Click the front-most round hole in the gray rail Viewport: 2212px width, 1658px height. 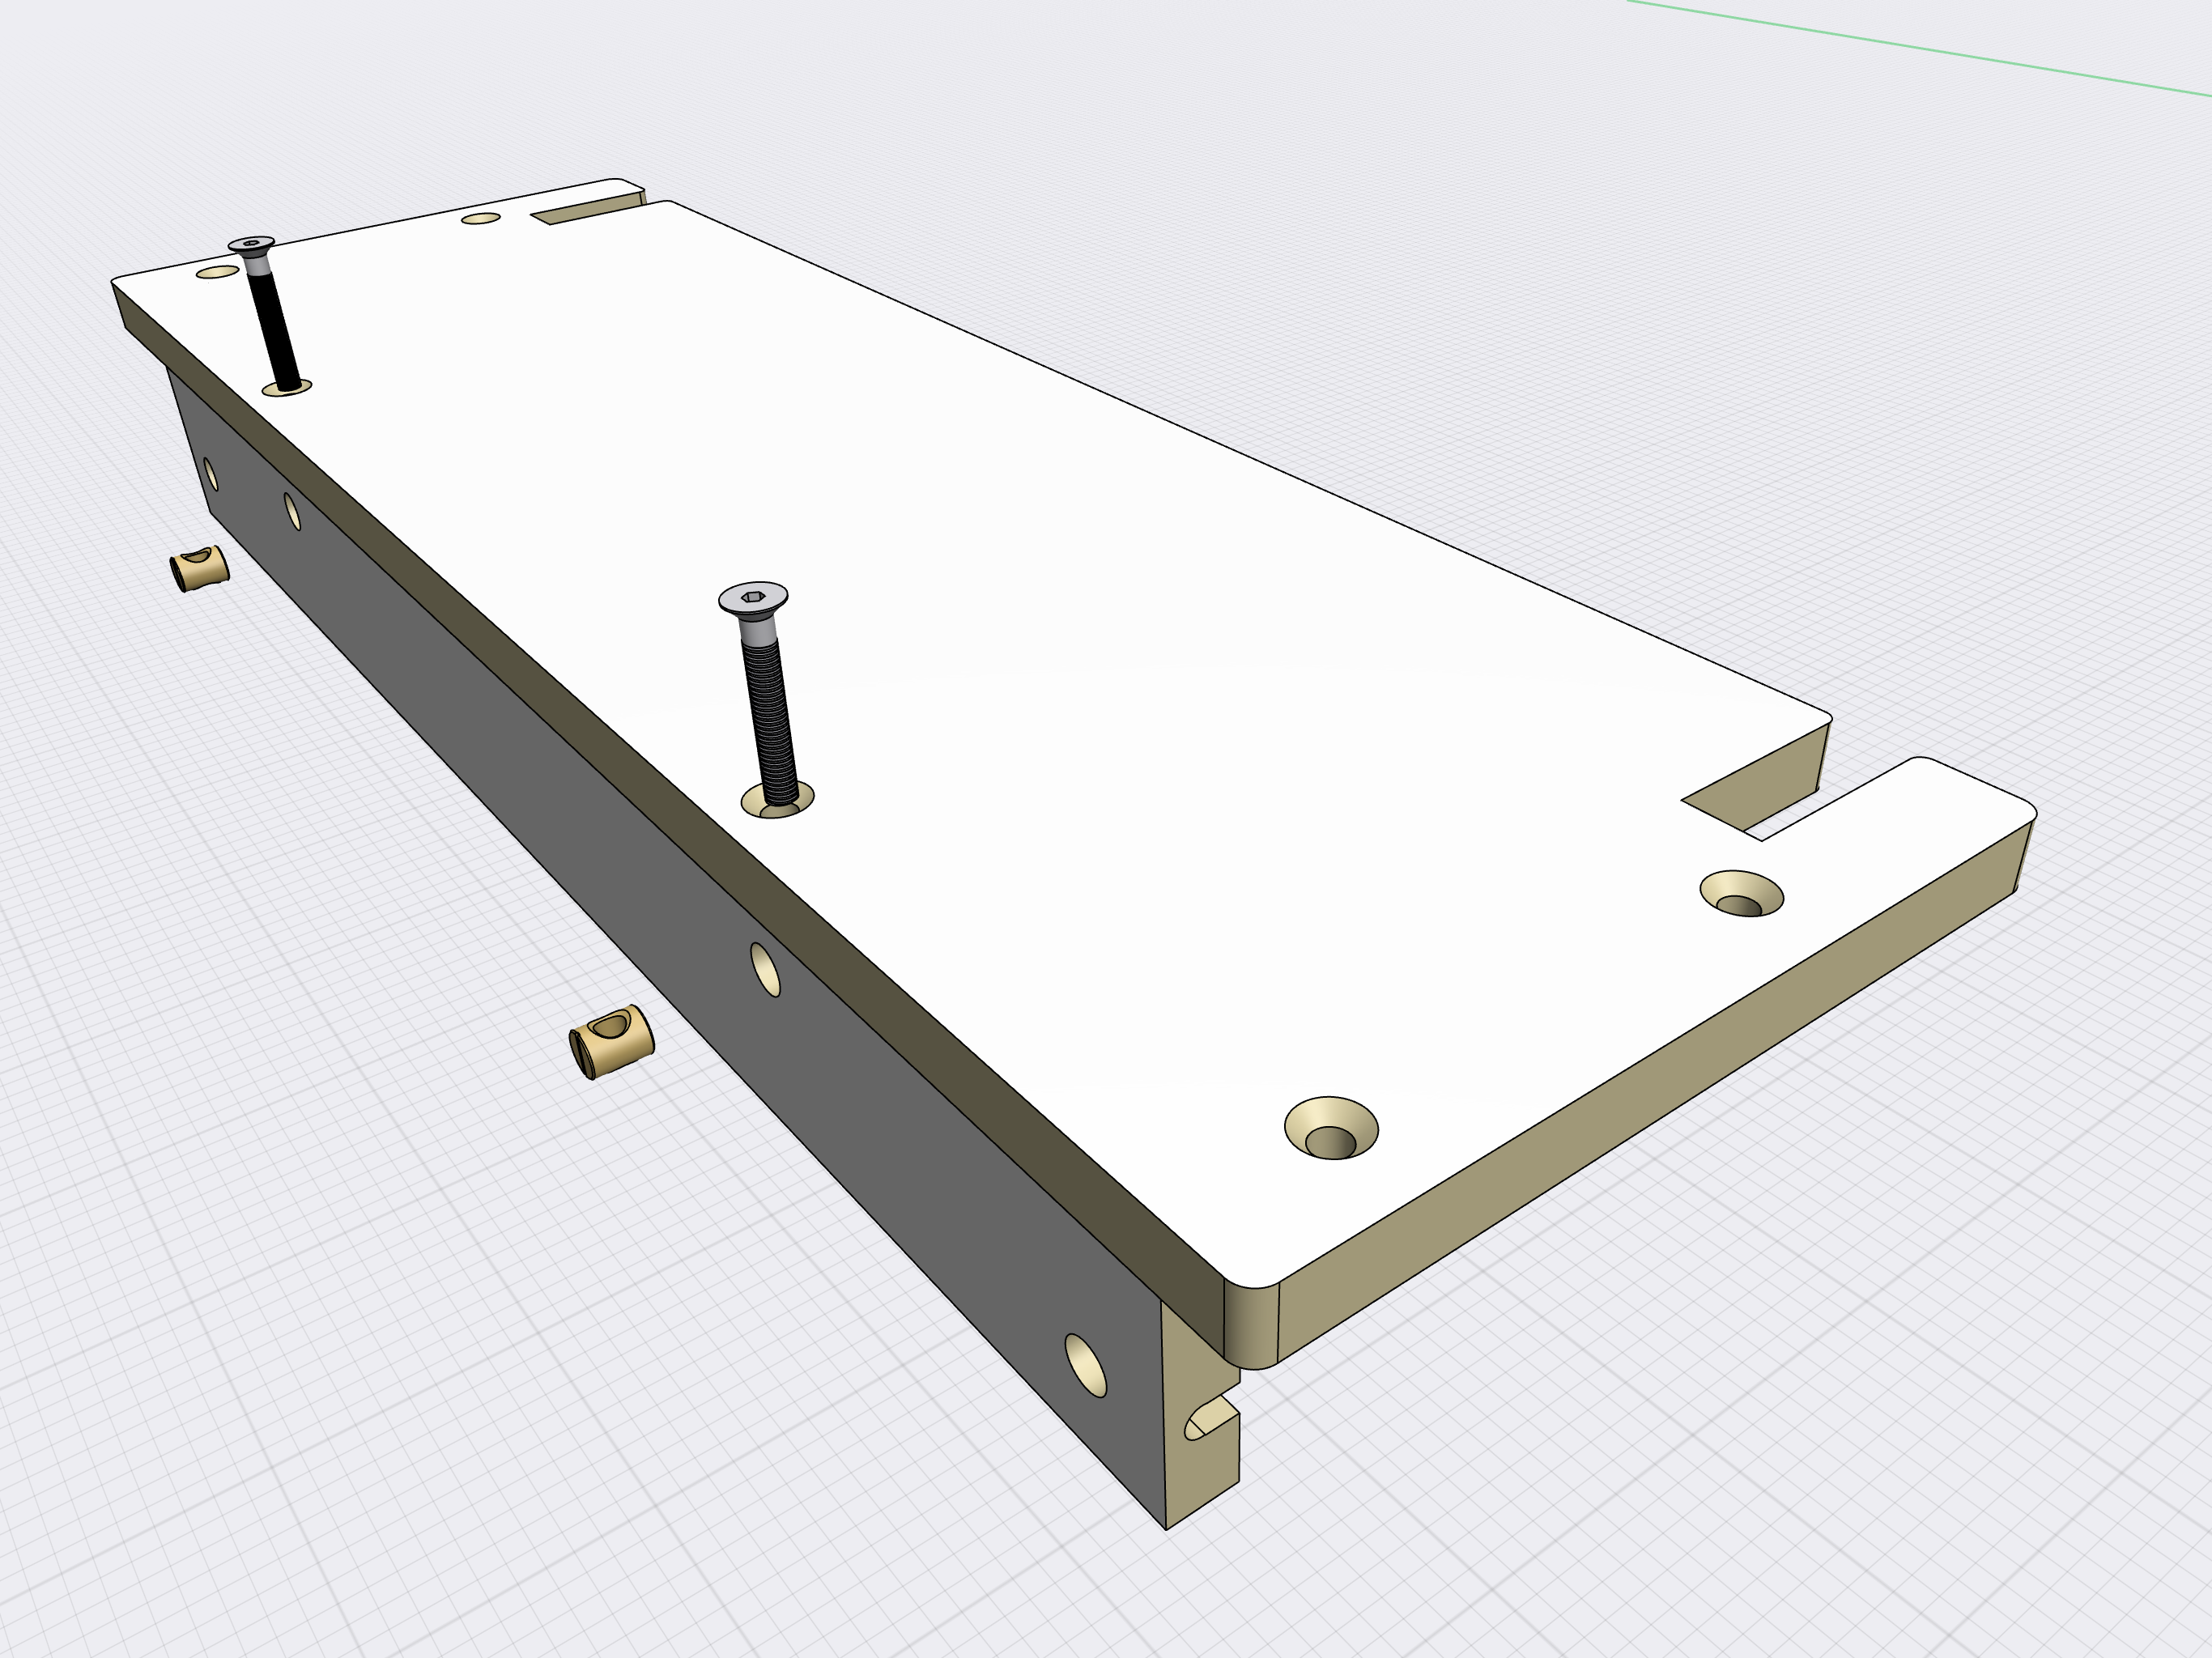[x=1085, y=1365]
